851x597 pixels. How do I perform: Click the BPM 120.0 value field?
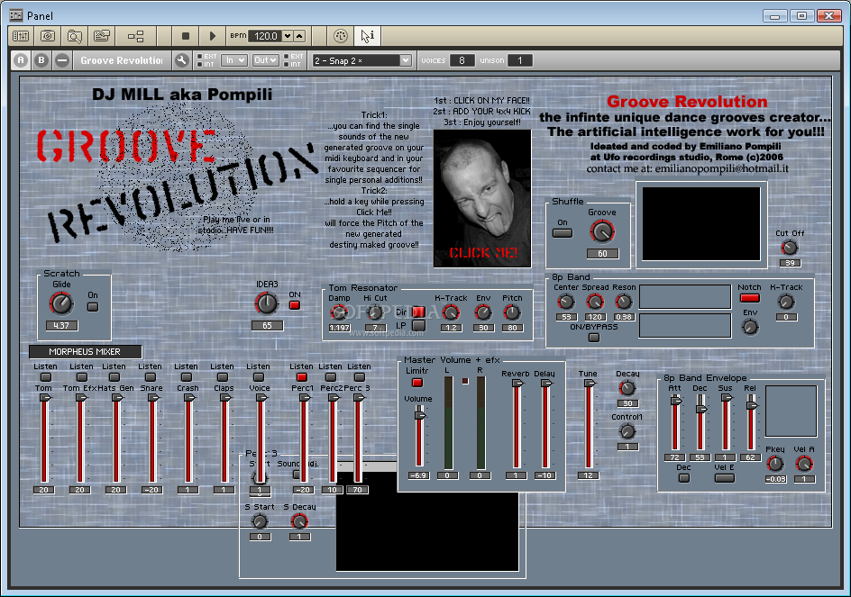coord(265,36)
